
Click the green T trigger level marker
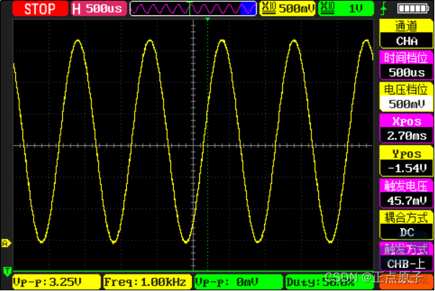(x=7, y=272)
